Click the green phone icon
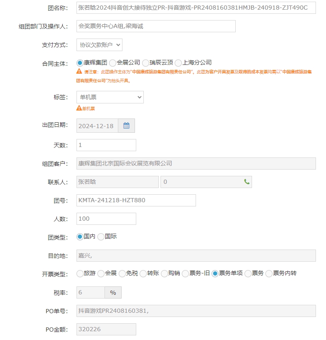 click(247, 182)
